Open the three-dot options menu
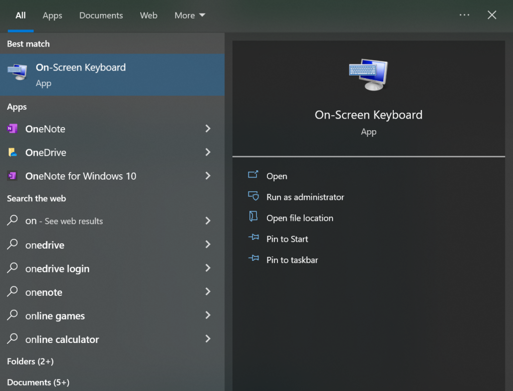This screenshot has width=513, height=391. pyautogui.click(x=464, y=15)
